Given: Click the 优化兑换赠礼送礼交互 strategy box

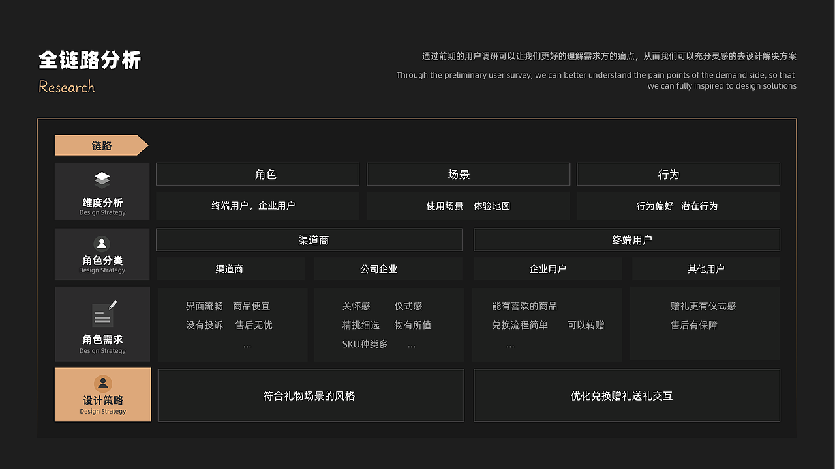Looking at the screenshot, I should pos(626,395).
